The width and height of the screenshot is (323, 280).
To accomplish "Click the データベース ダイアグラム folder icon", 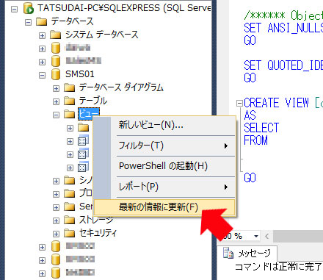I will tap(70, 87).
